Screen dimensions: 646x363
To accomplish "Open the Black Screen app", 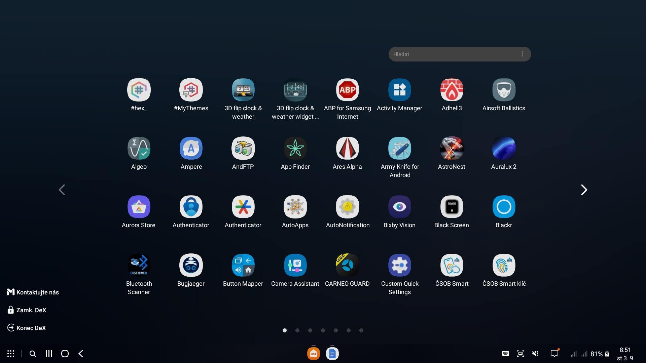I will click(452, 207).
